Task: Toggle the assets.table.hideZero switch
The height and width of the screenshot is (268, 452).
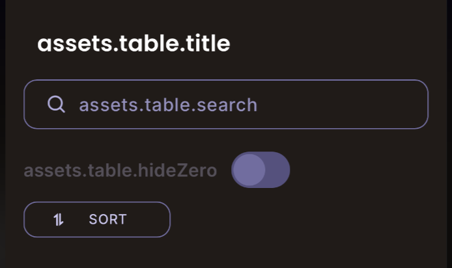Action: pyautogui.click(x=261, y=170)
